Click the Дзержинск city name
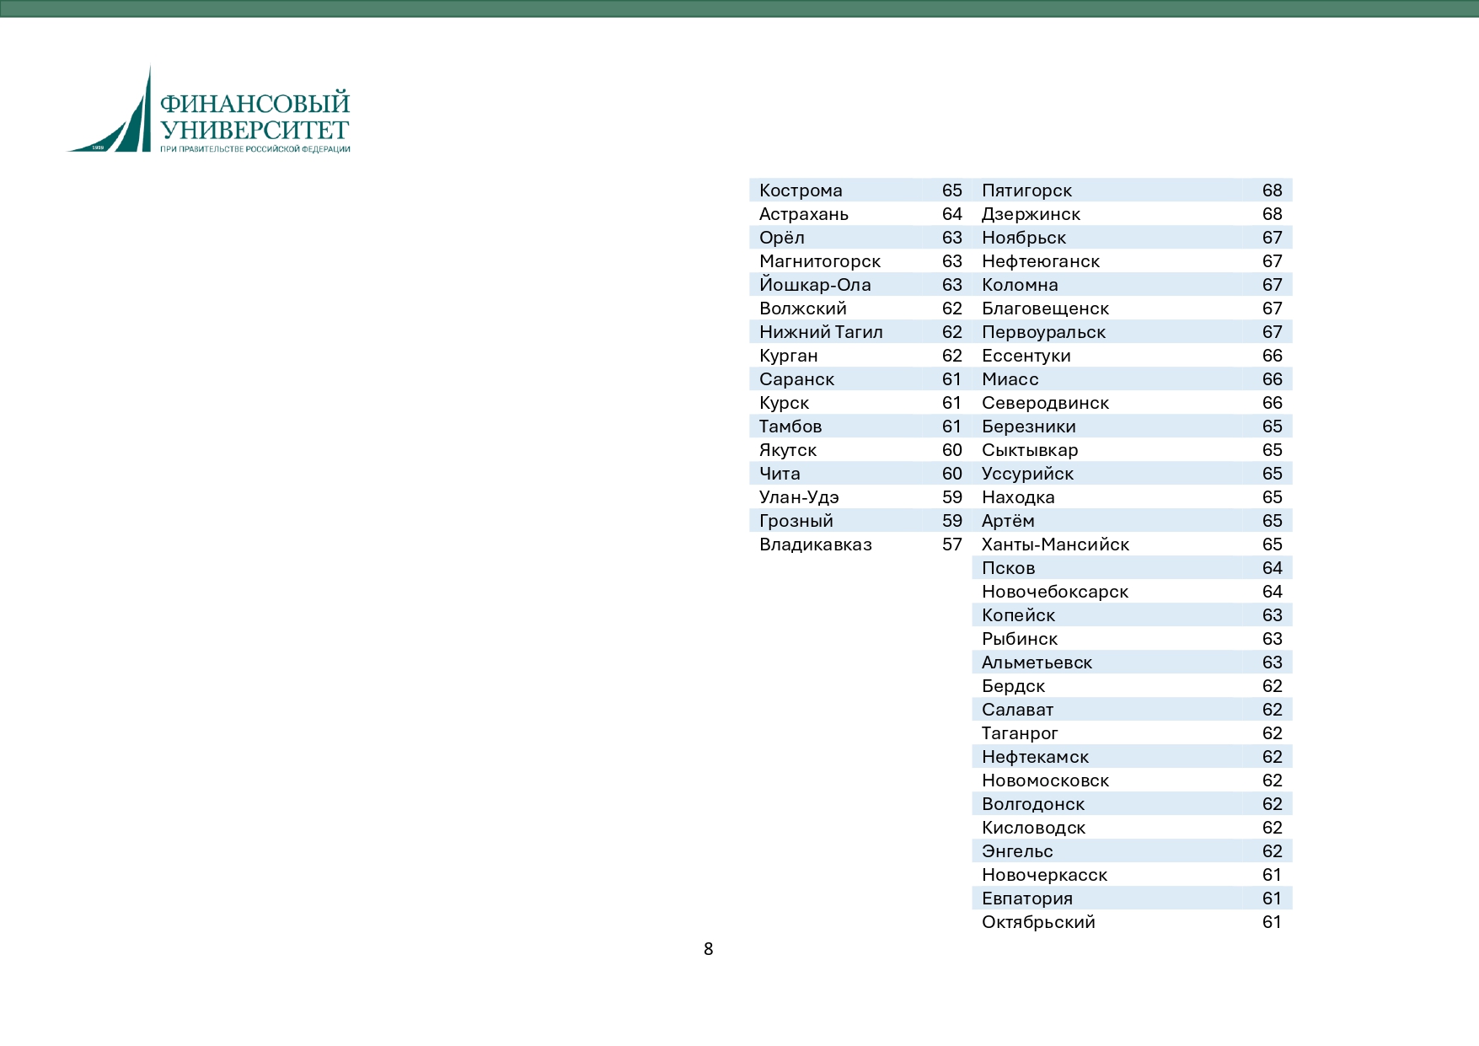This screenshot has height=1046, width=1479. click(1031, 214)
